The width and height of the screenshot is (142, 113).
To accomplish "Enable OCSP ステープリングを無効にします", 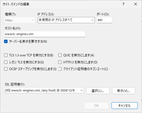I will pyautogui.click(x=6, y=69).
